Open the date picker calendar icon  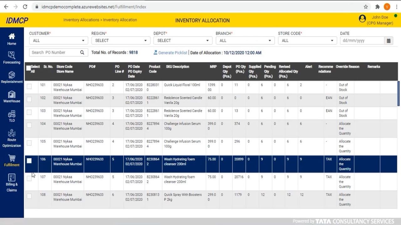[x=388, y=41]
